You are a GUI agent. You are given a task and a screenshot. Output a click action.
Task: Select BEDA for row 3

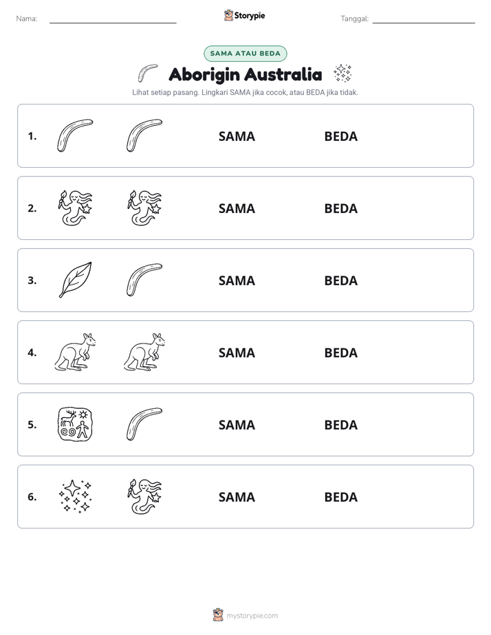341,280
